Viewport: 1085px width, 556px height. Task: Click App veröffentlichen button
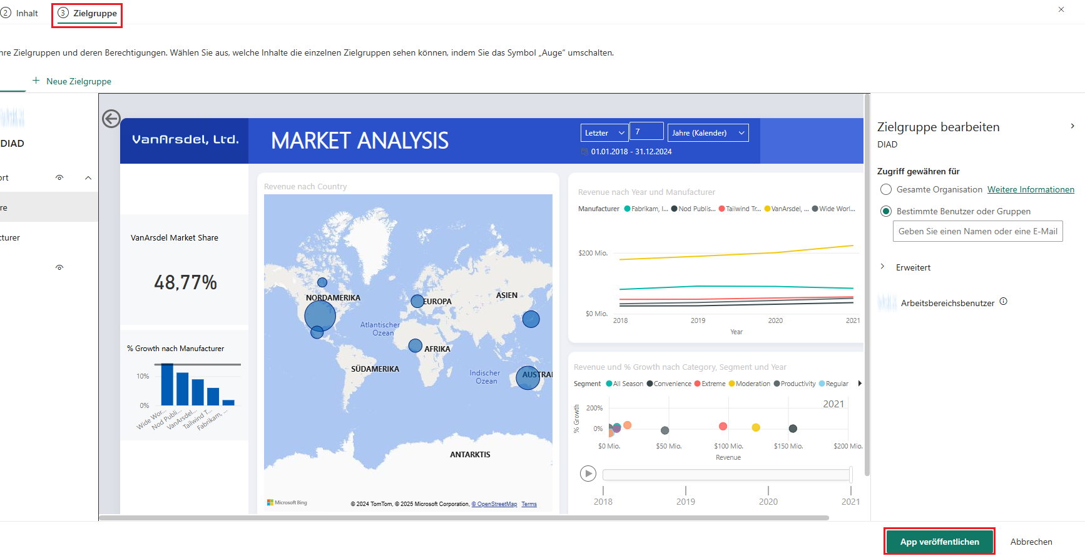pos(939,542)
